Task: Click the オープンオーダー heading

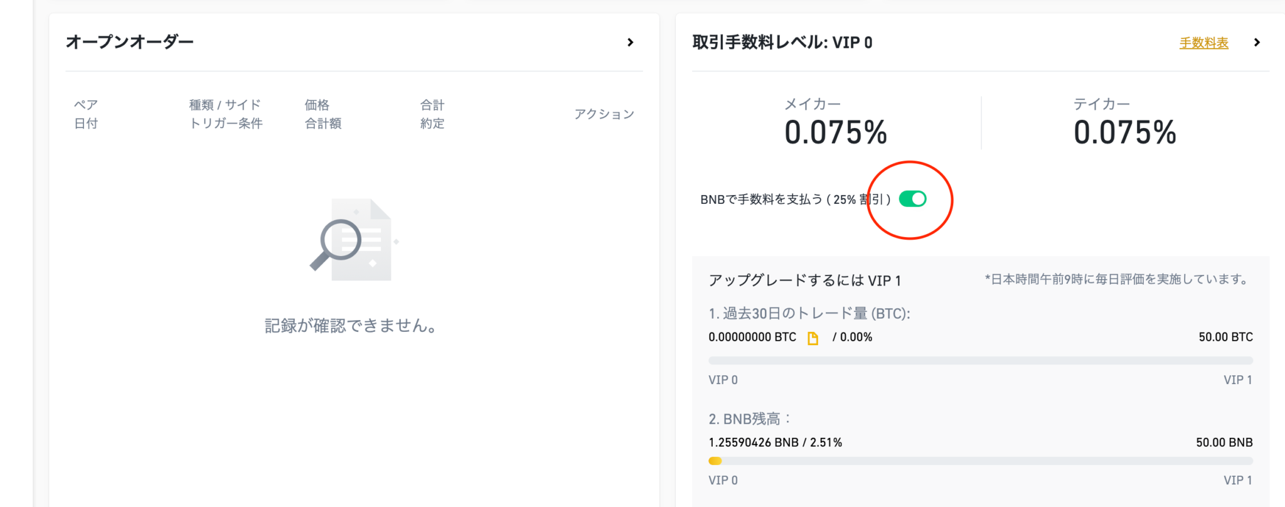Action: tap(130, 42)
